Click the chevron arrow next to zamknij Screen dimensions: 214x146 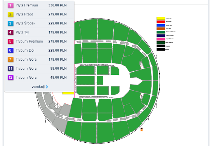click(x=47, y=87)
